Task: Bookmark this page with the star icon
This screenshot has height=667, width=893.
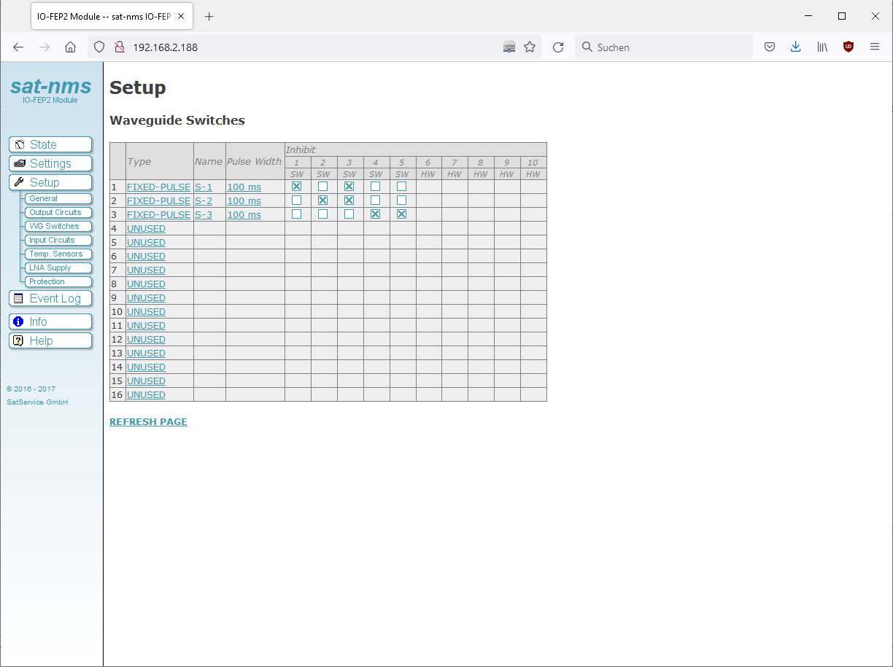Action: pyautogui.click(x=530, y=47)
